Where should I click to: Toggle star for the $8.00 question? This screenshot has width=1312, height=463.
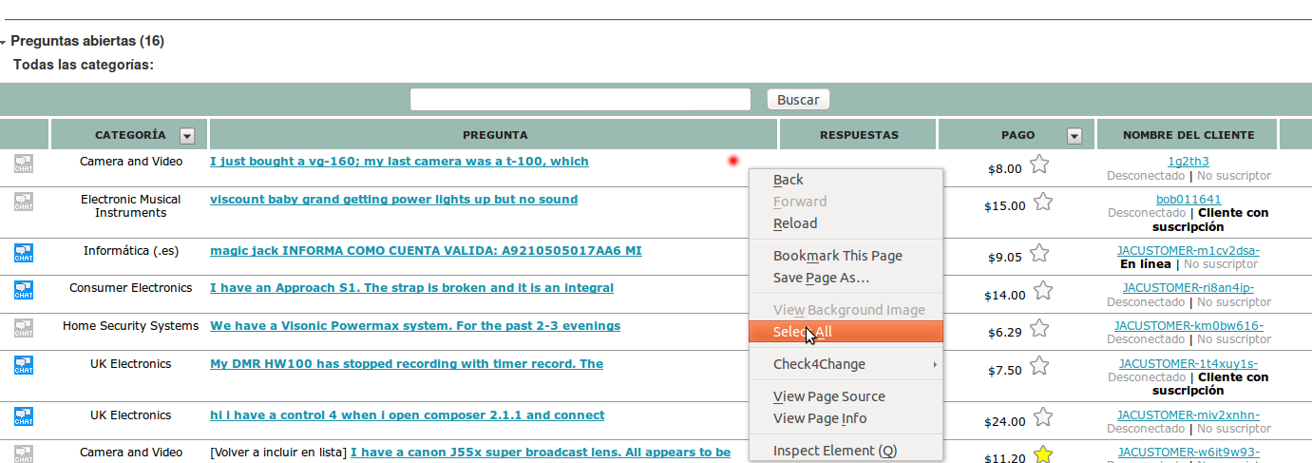tap(1039, 164)
